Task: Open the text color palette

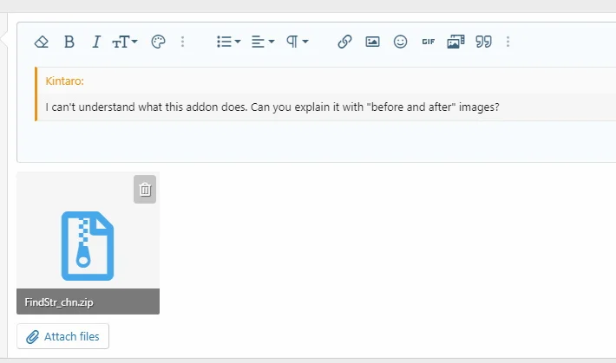Action: tap(157, 42)
